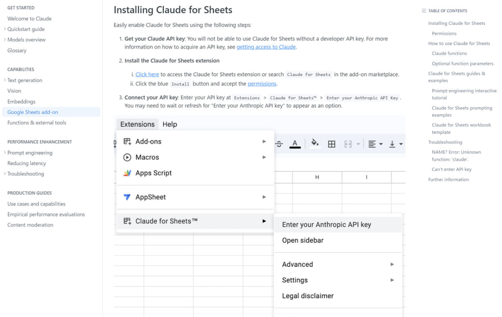Image resolution: width=502 pixels, height=317 pixels.
Task: Open Functions & external tools page
Action: pyautogui.click(x=37, y=123)
